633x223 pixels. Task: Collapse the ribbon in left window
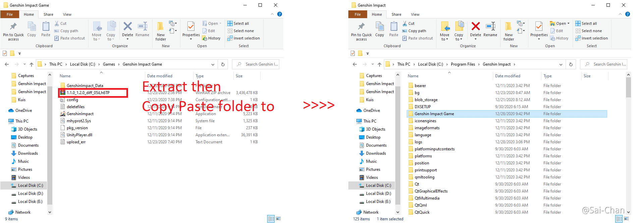272,14
